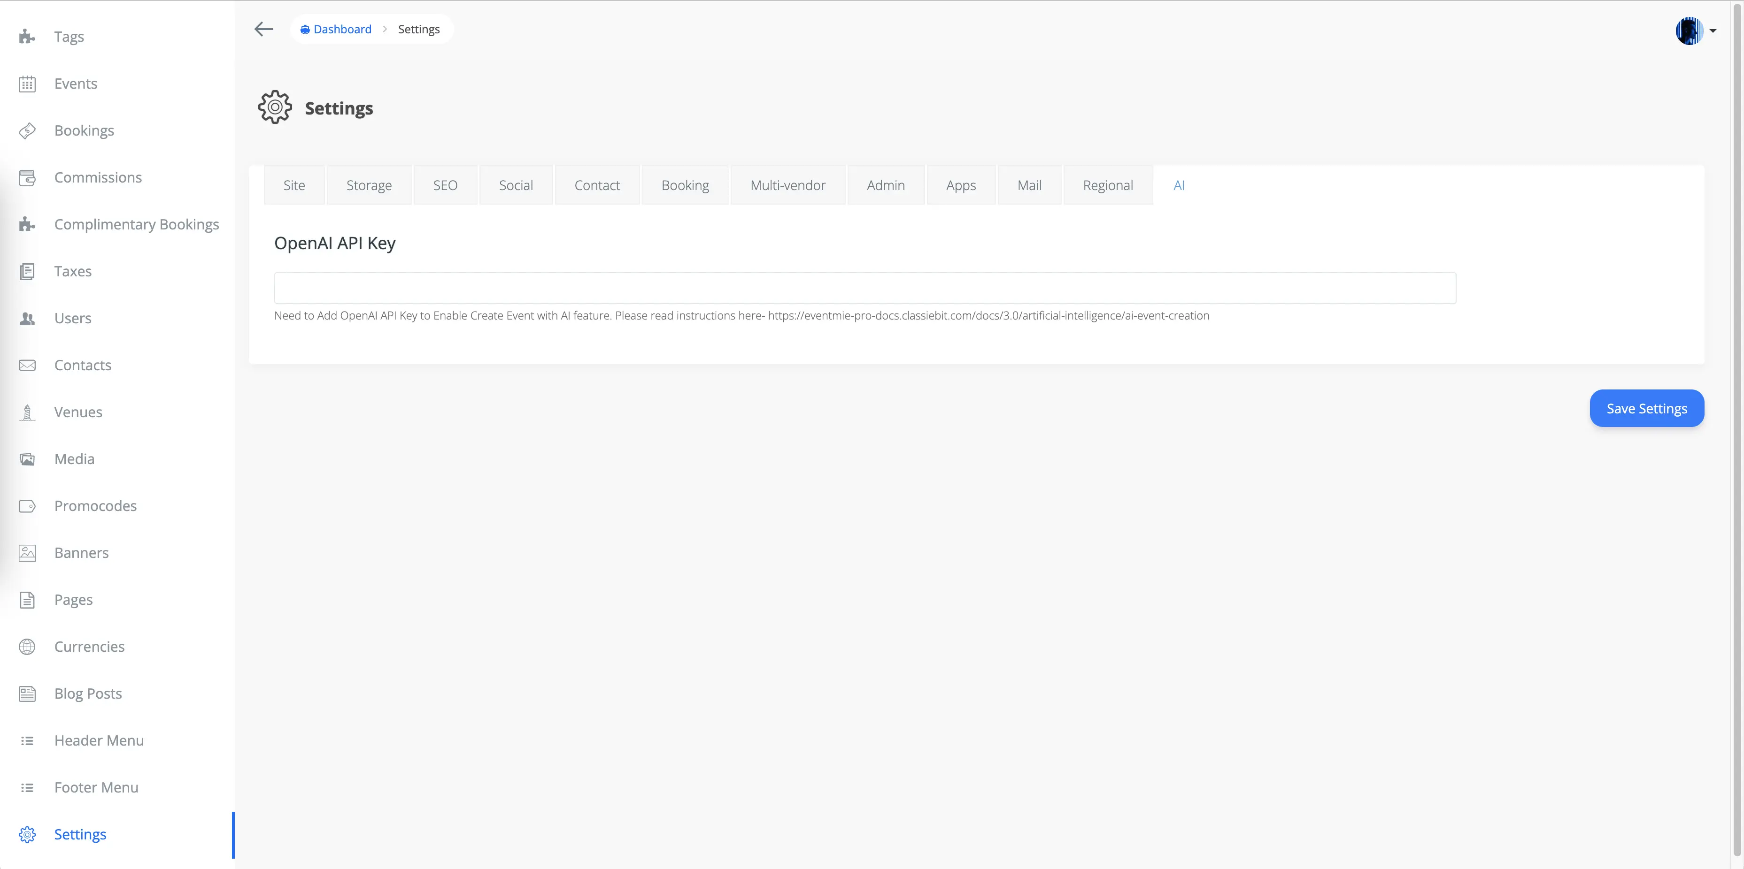
Task: Select the AI tab
Action: click(x=1179, y=184)
